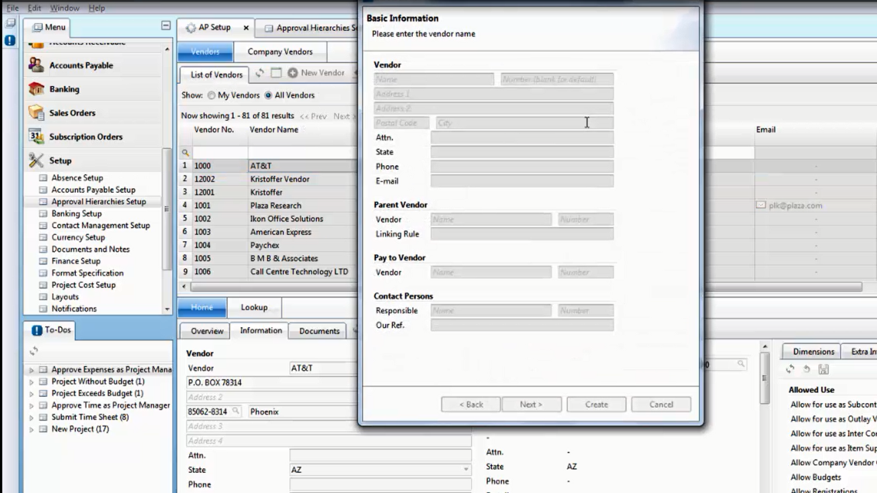Open the Banking module icon
The image size is (877, 493).
point(36,89)
